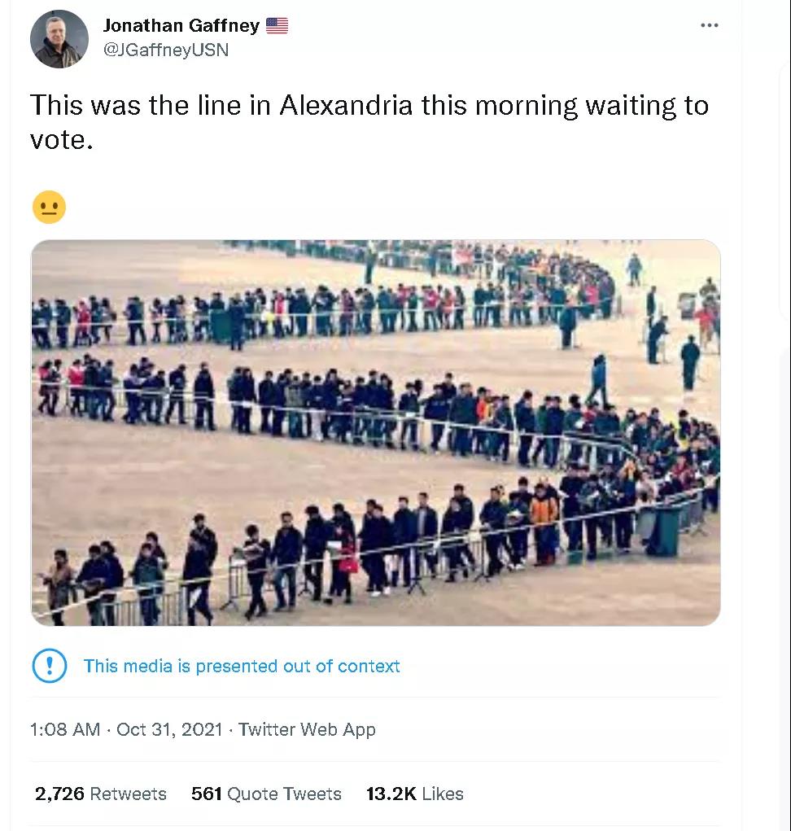View the 13.2K Likes list

pyautogui.click(x=415, y=794)
